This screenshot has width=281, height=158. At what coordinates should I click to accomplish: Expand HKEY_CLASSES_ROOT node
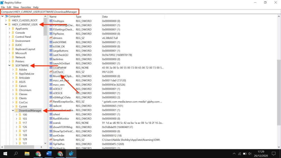[x=6, y=21]
